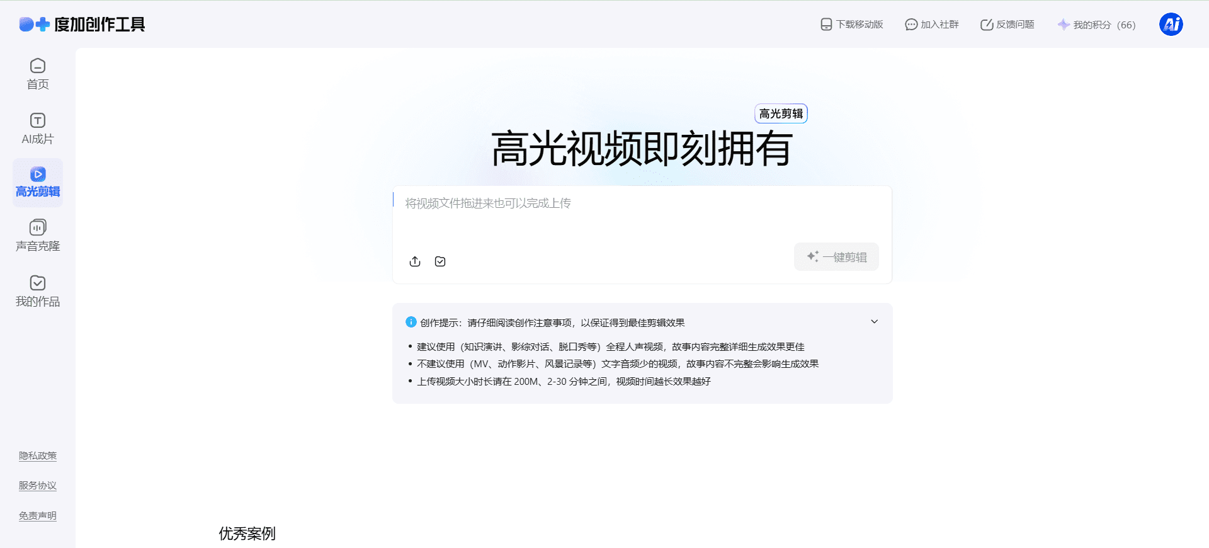Select 高光剪辑 in the sidebar
This screenshot has height=548, width=1209.
click(38, 183)
